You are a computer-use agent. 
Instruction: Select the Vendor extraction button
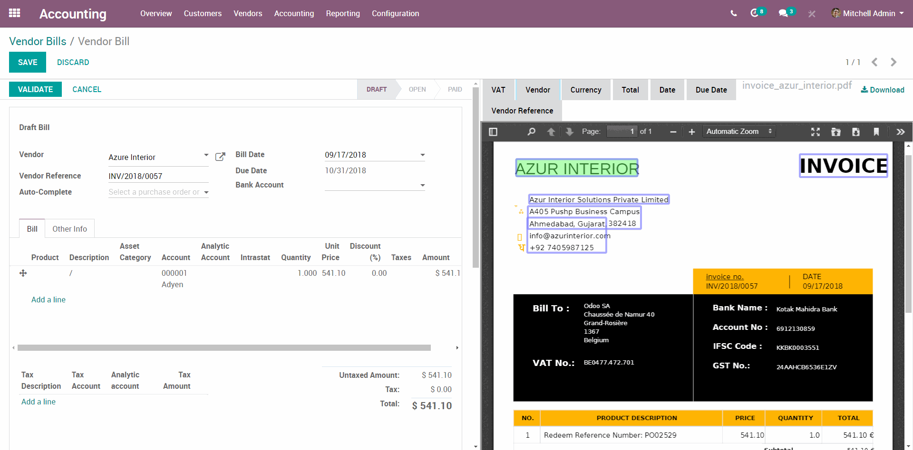point(538,90)
